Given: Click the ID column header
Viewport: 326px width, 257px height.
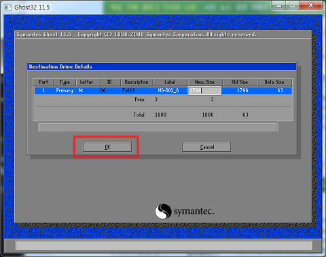Looking at the screenshot, I should click(x=109, y=82).
